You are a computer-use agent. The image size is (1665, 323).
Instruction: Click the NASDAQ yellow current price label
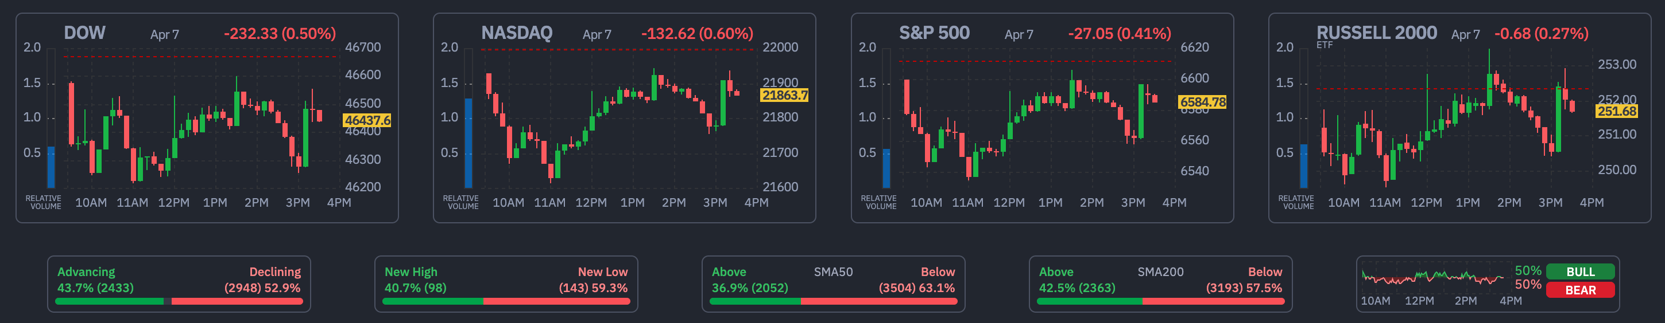[785, 96]
